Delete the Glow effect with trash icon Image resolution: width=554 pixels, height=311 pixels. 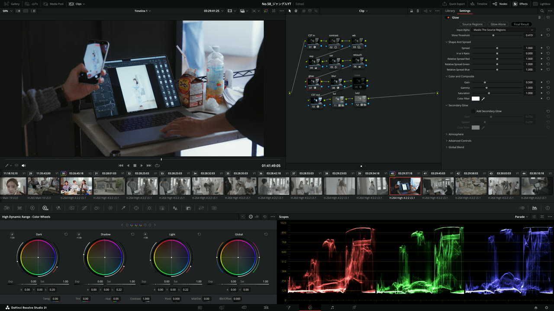coord(539,18)
